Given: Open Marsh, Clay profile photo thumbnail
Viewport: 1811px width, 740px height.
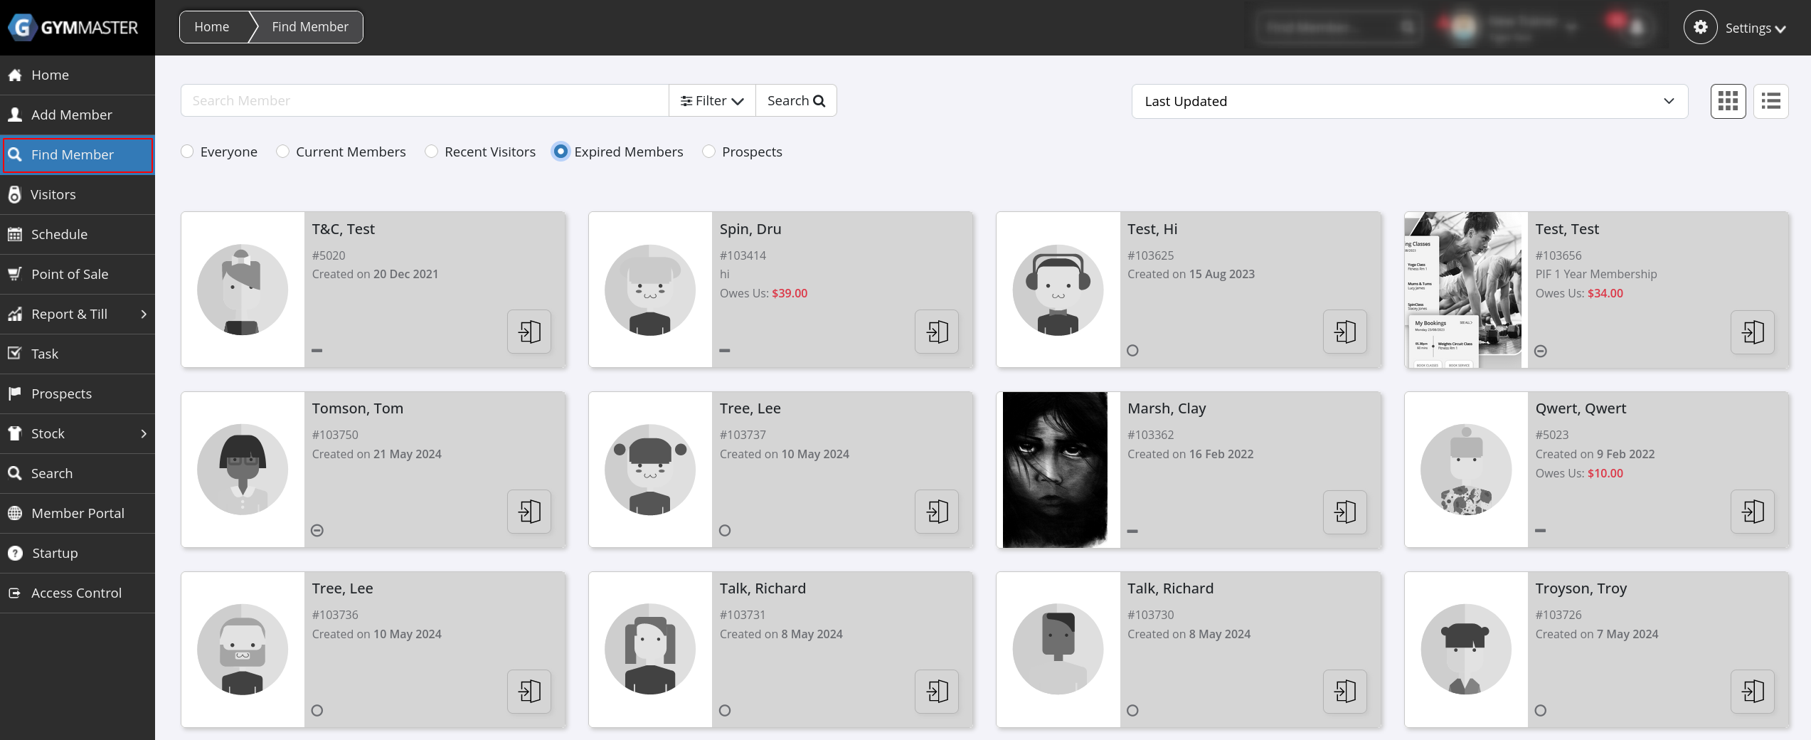Looking at the screenshot, I should 1057,470.
